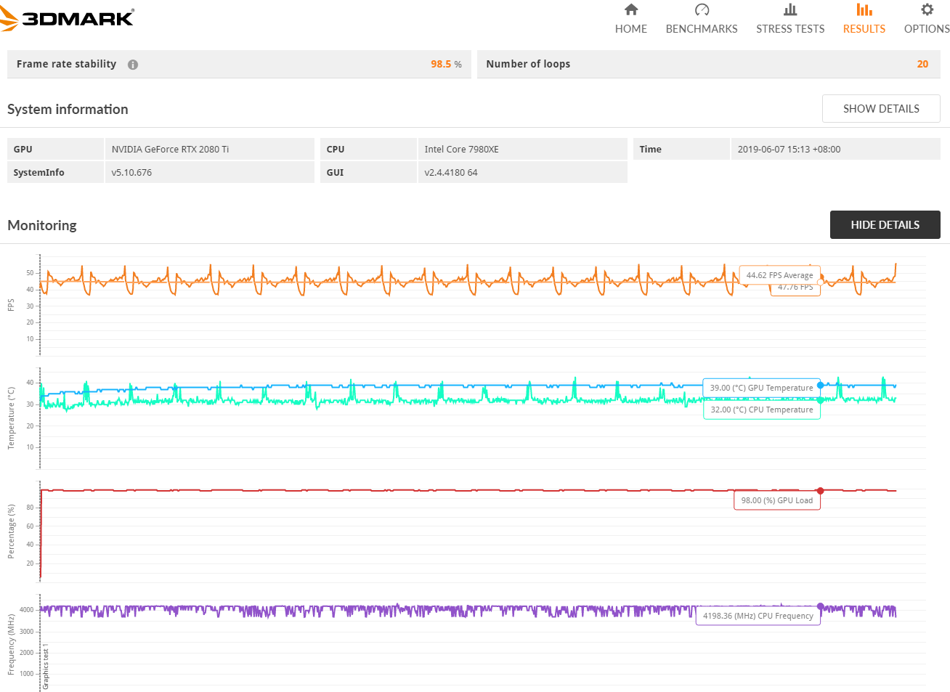
Task: Click the HIDE DETAILS button
Action: click(x=885, y=225)
